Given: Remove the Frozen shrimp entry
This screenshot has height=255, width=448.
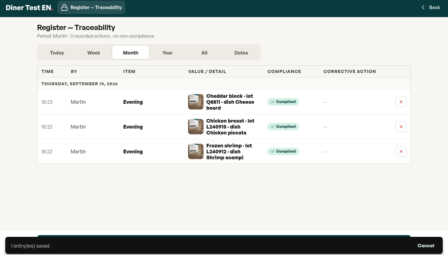Looking at the screenshot, I should click(401, 152).
